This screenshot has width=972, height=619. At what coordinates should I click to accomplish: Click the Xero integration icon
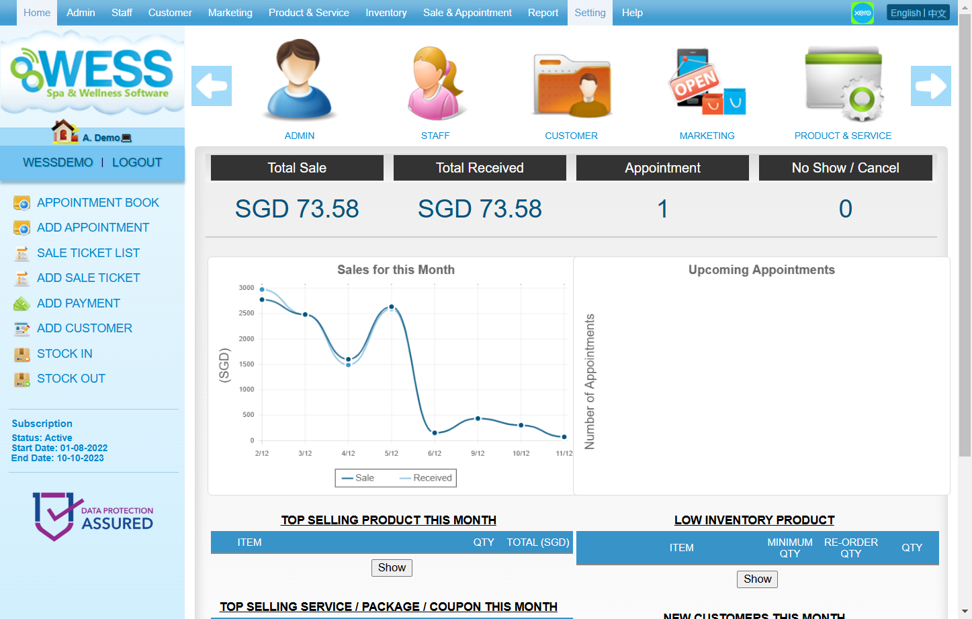tap(863, 13)
